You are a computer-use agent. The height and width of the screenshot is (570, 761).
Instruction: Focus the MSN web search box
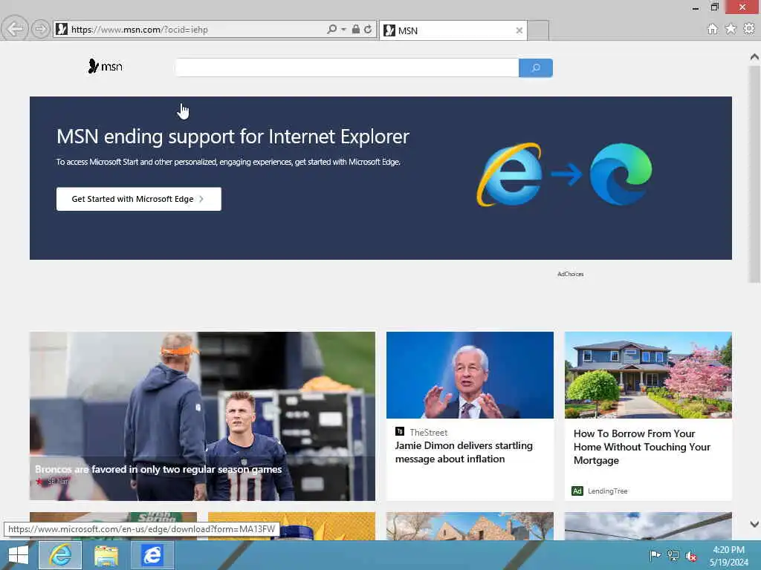tap(346, 68)
